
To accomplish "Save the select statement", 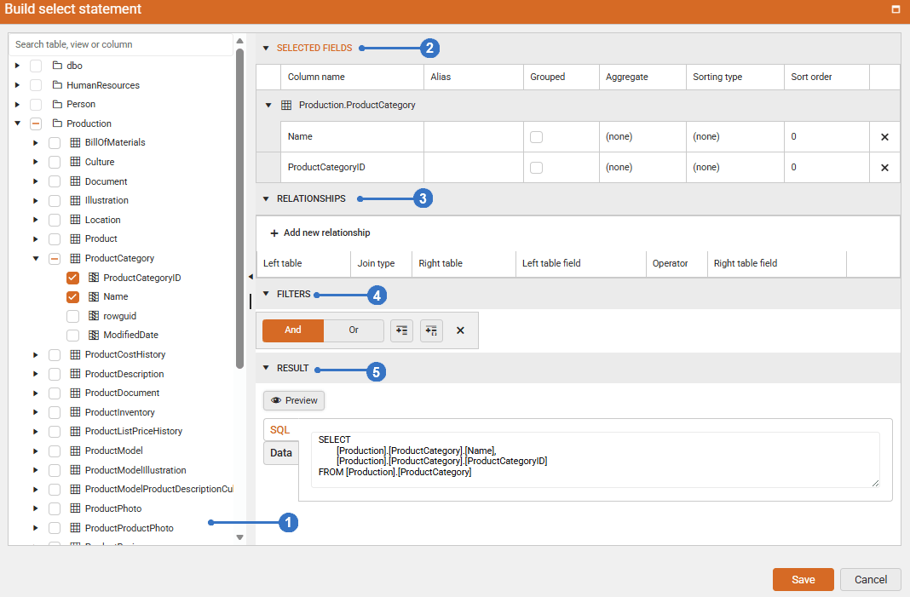I will click(x=802, y=579).
